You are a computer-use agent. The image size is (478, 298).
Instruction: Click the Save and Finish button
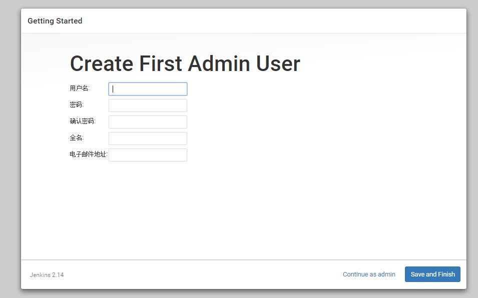coord(432,274)
